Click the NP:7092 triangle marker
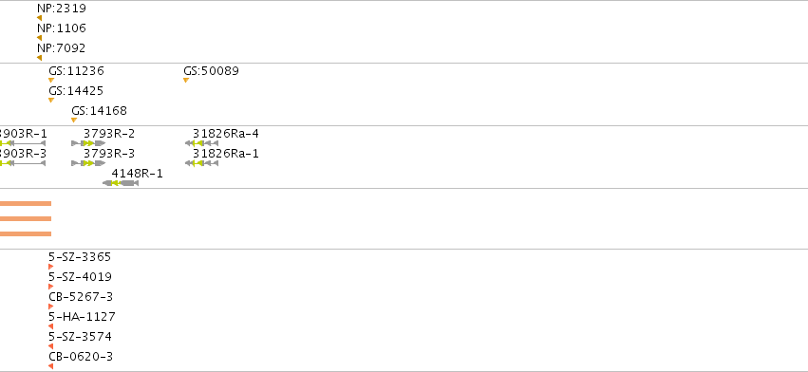Image resolution: width=808 pixels, height=372 pixels. click(x=39, y=58)
